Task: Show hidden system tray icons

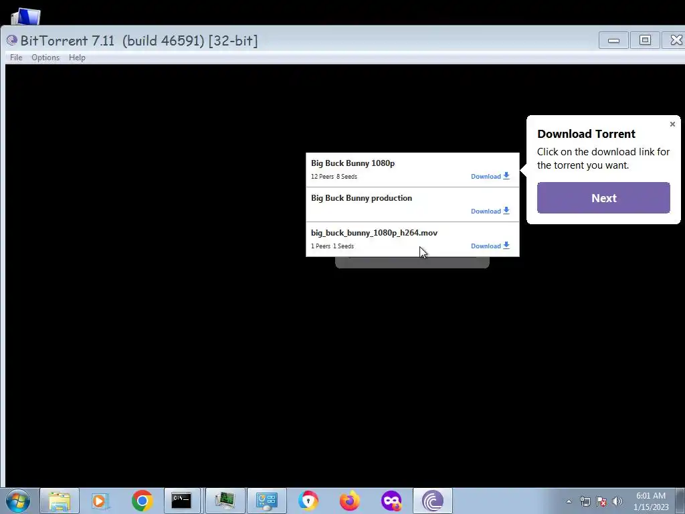Action: point(569,501)
